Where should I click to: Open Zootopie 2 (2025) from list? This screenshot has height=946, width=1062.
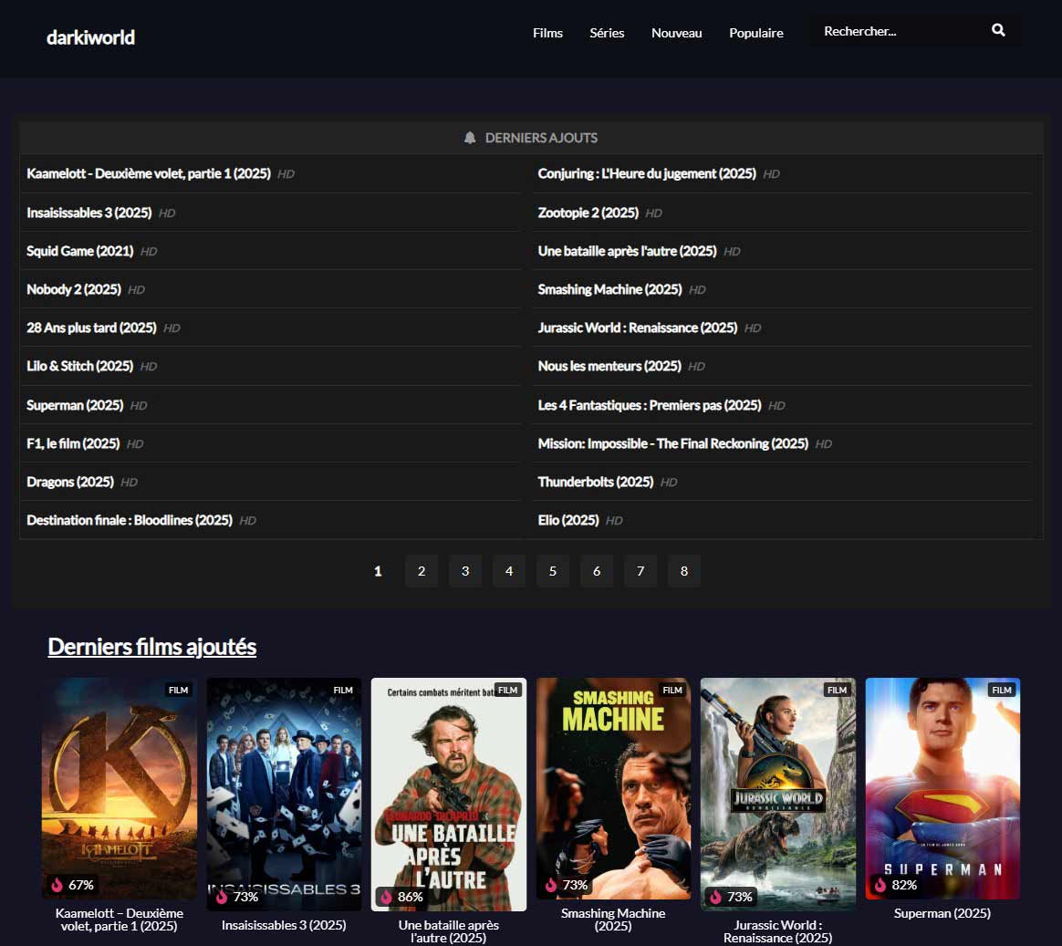(x=588, y=213)
